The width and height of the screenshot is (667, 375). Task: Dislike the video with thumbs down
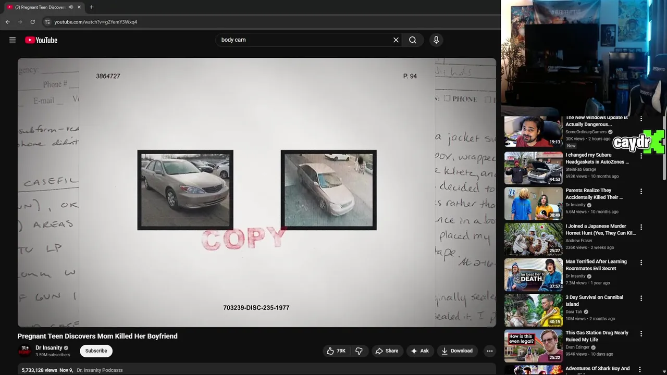tap(359, 351)
